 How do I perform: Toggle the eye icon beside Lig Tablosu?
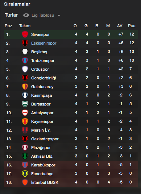pos(26,15)
